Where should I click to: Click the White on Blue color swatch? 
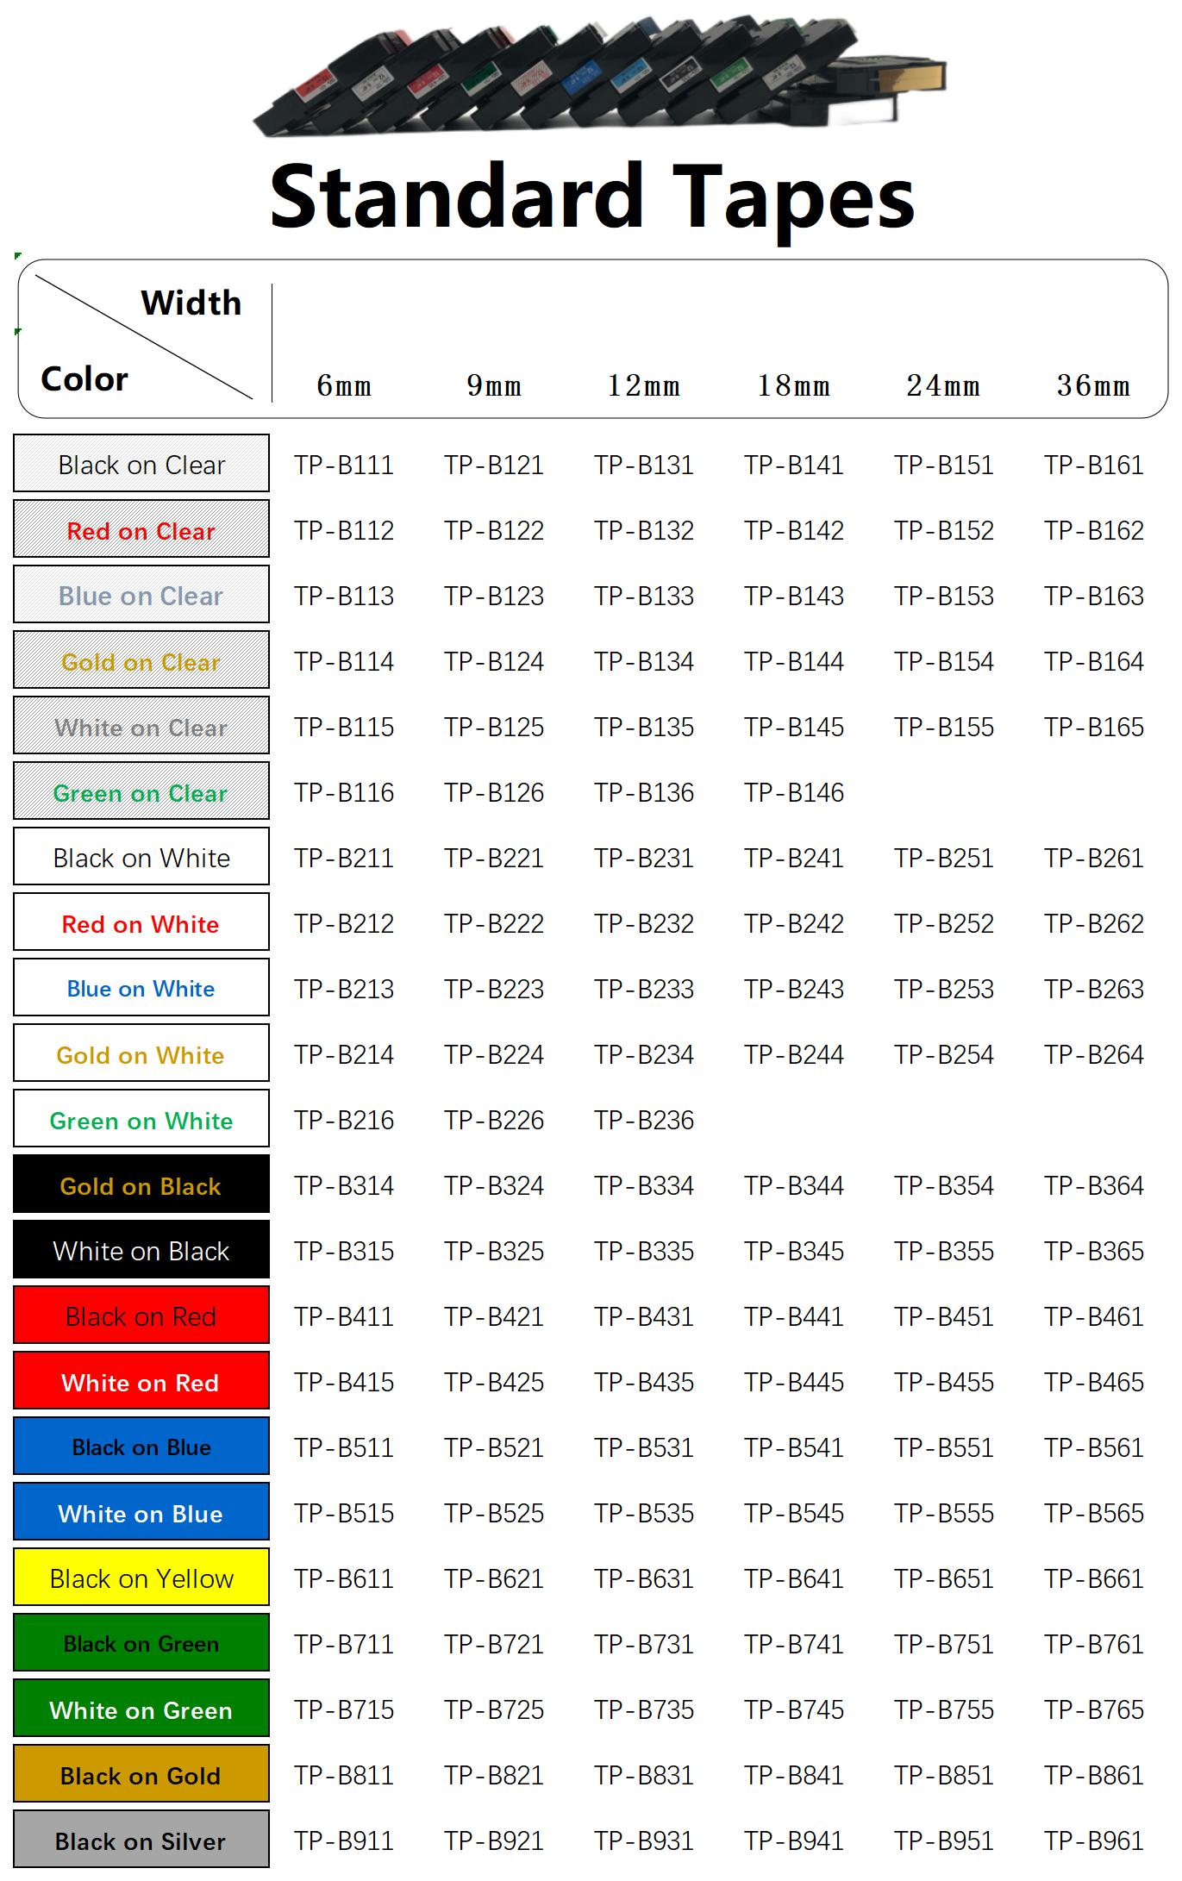click(141, 1512)
